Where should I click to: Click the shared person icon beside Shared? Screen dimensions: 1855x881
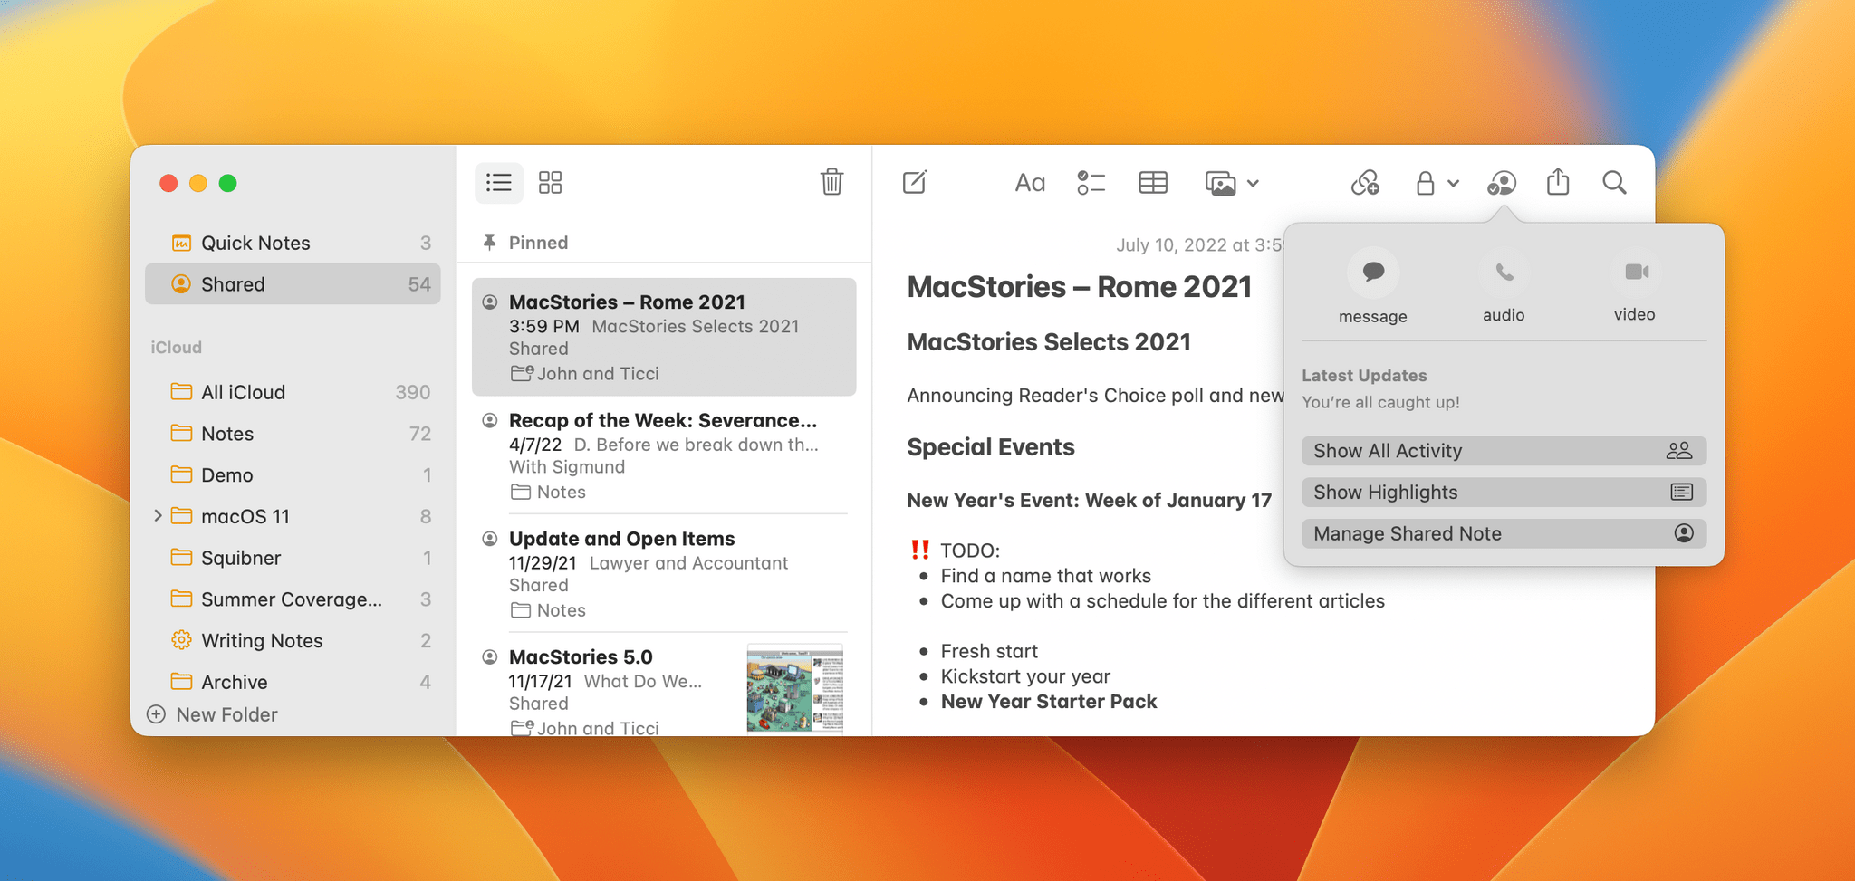181,284
